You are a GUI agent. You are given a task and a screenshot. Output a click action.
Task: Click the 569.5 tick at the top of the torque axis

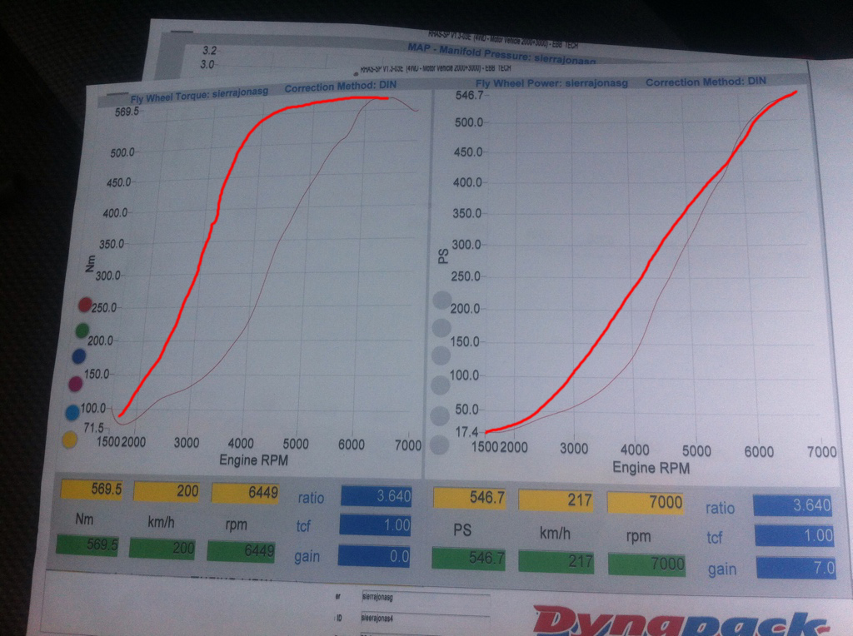click(127, 112)
